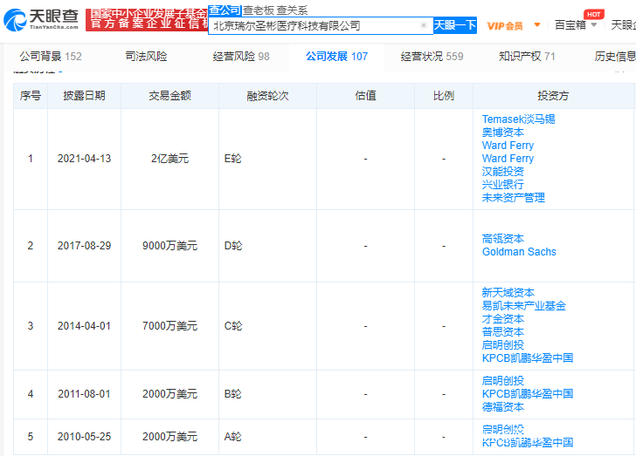Open the 历史信息 tab

click(x=615, y=57)
